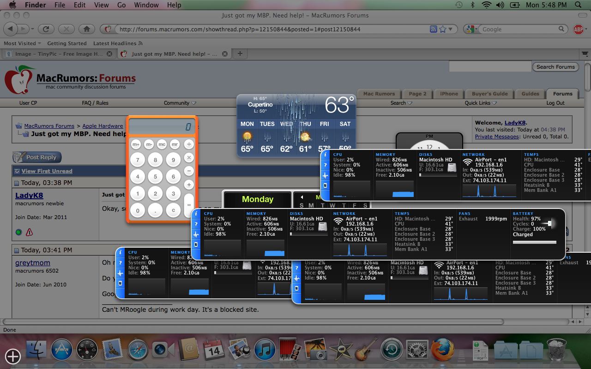Open the Apple Hardware breadcrumb link
Screen dimensions: 591x369
click(103, 126)
